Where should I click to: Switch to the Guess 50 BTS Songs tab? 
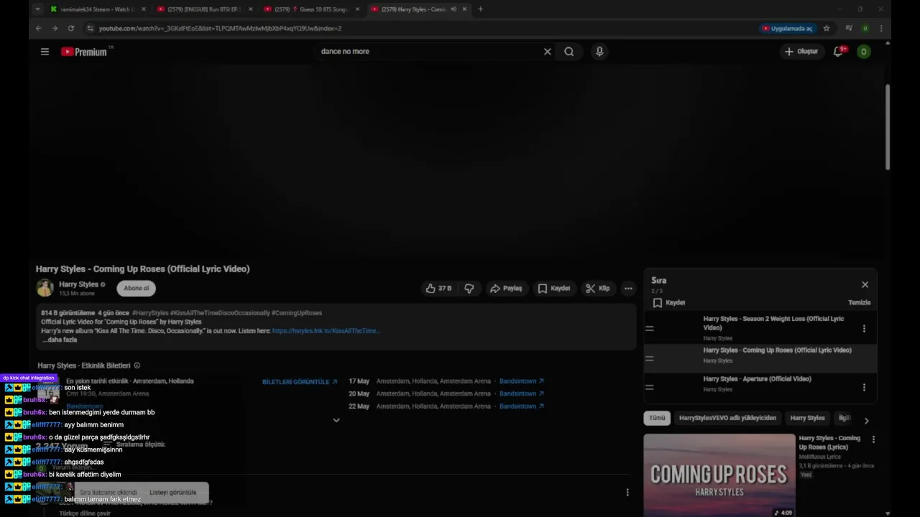[x=310, y=9]
